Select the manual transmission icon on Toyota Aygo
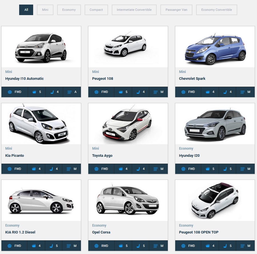This screenshot has width=257, height=254. 156,169
